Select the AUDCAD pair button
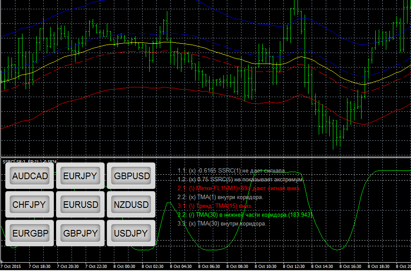411x271 pixels. (x=30, y=176)
